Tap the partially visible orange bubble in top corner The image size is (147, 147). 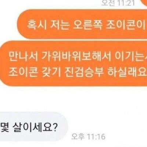tap(144, 3)
